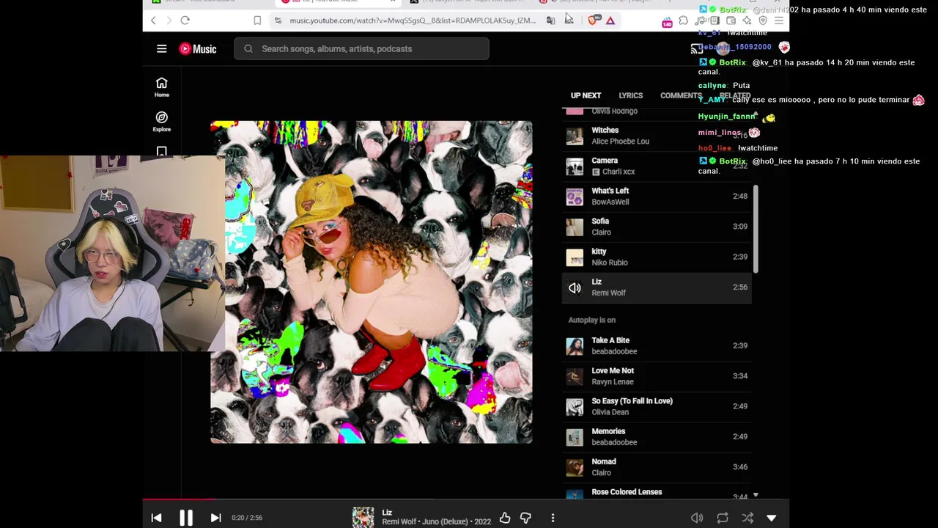Click the 0:20 / 2:56 time display
The image size is (938, 528).
click(247, 518)
